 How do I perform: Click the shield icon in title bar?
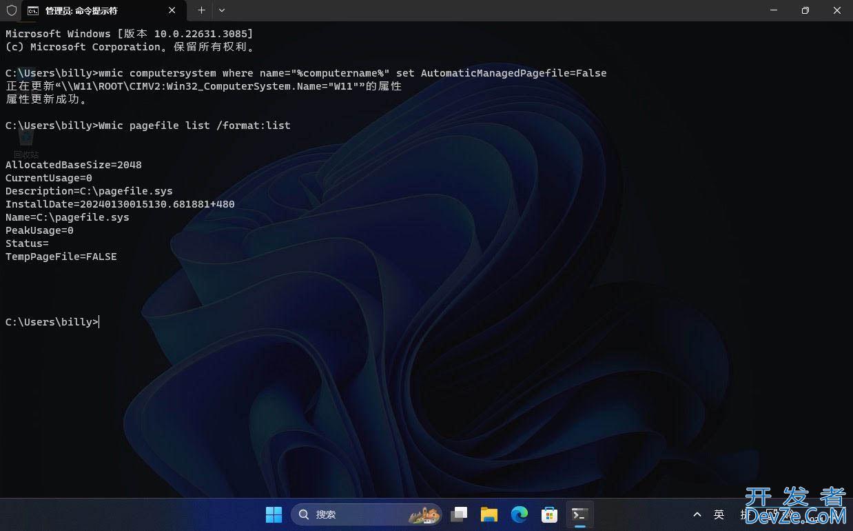11,10
